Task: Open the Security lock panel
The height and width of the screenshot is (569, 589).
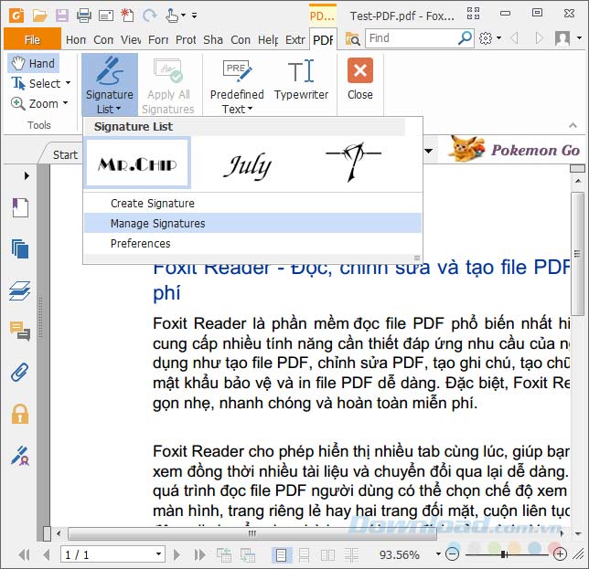Action: (x=20, y=414)
